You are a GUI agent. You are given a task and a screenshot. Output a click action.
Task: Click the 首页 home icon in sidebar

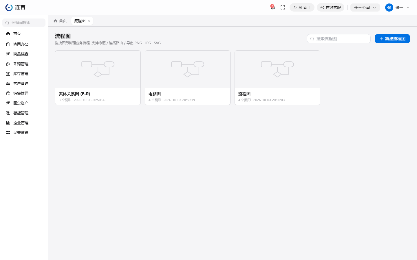(8, 34)
